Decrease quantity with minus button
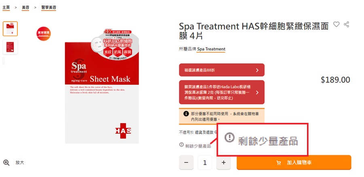The width and height of the screenshot is (364, 177). pyautogui.click(x=186, y=162)
